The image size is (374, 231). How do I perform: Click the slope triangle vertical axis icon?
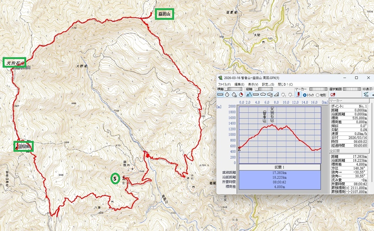pyautogui.click(x=276, y=95)
